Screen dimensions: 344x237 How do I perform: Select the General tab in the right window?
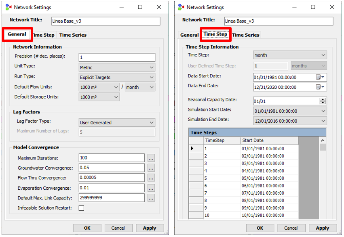(189, 35)
